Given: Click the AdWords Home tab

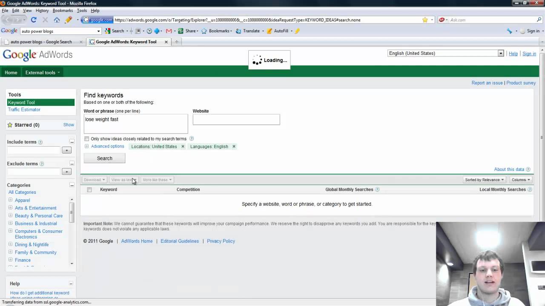Looking at the screenshot, I should (11, 73).
